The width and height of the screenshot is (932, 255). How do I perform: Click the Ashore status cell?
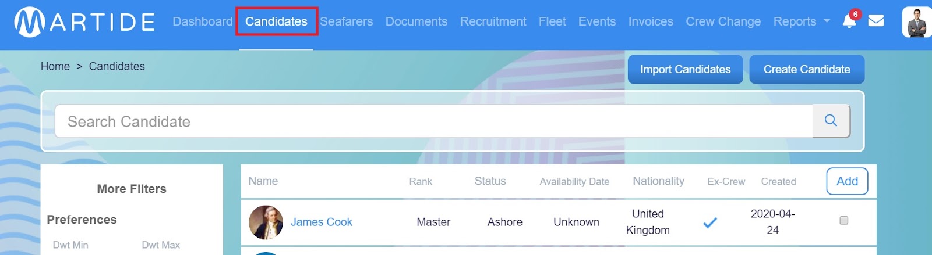[505, 222]
